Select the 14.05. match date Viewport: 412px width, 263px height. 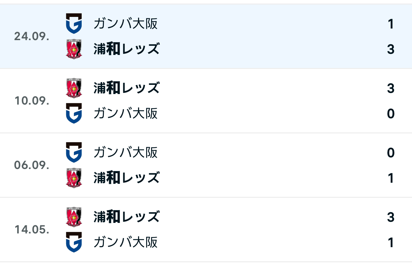32,230
